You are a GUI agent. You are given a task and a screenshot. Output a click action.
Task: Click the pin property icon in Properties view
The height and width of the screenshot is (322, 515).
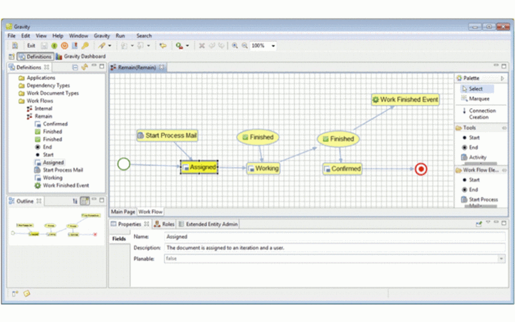[x=478, y=224]
